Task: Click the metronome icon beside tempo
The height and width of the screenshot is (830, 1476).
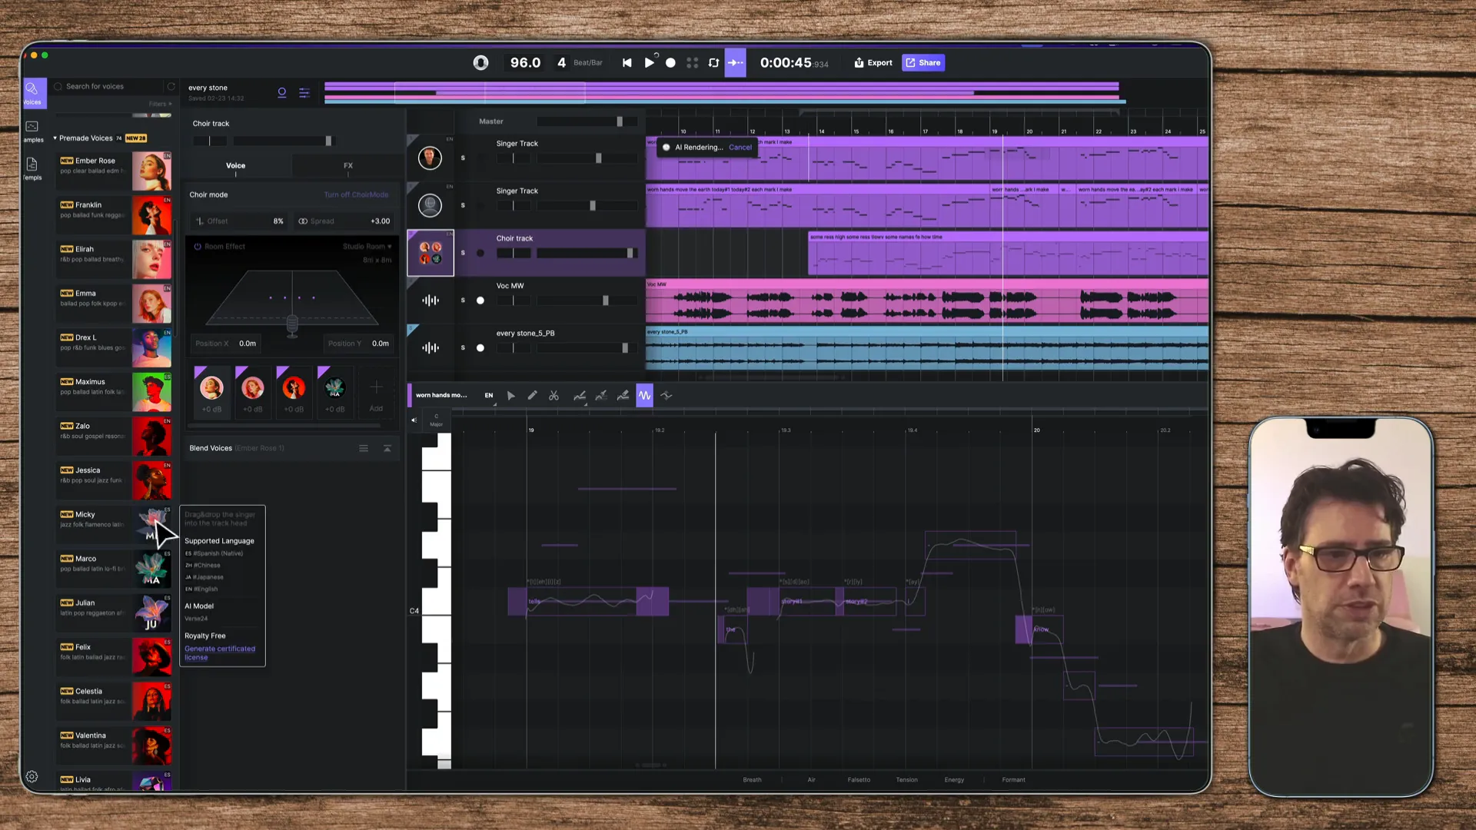Action: click(x=480, y=63)
